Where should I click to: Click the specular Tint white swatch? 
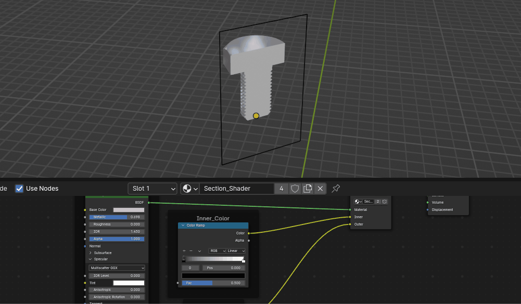coord(129,283)
